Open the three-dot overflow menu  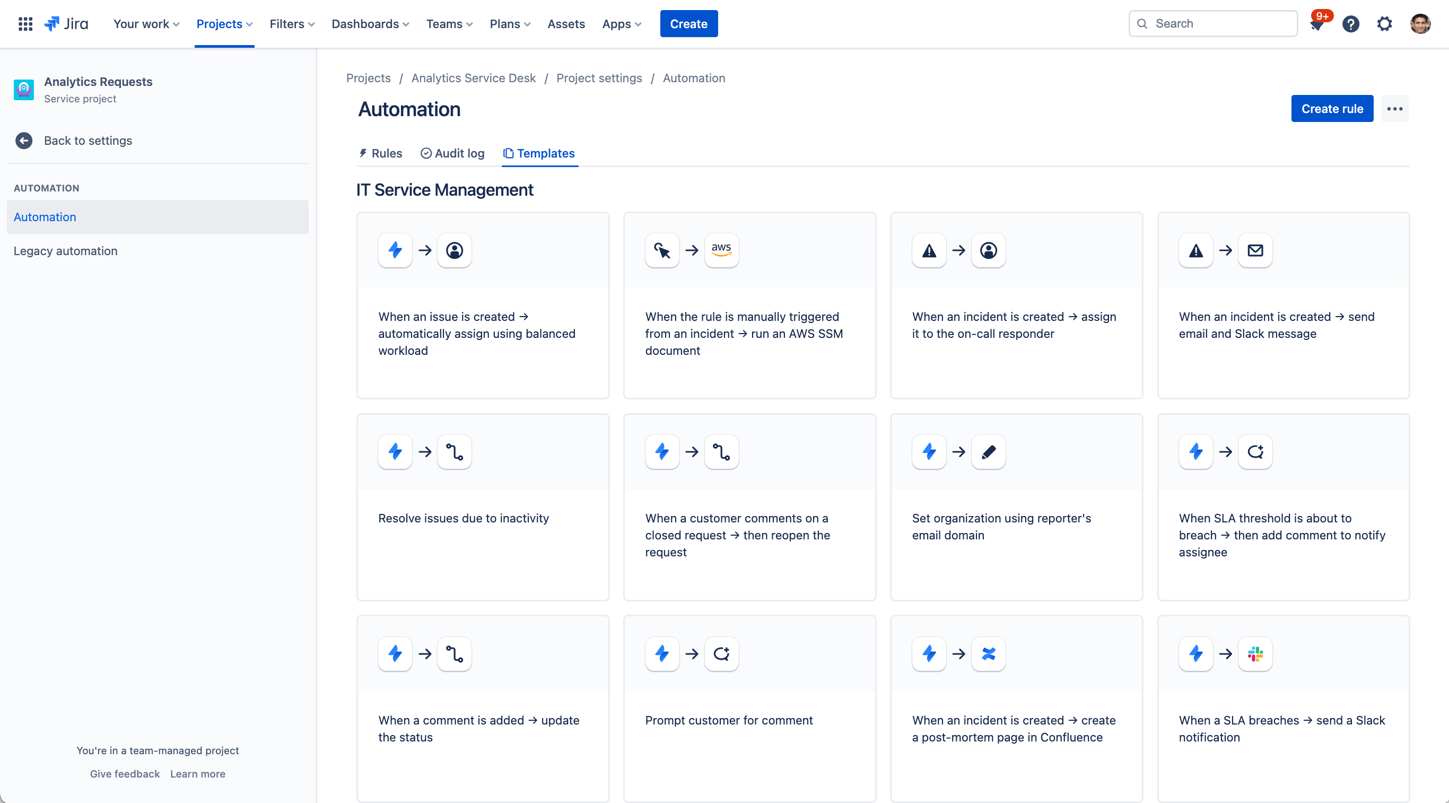pos(1395,109)
